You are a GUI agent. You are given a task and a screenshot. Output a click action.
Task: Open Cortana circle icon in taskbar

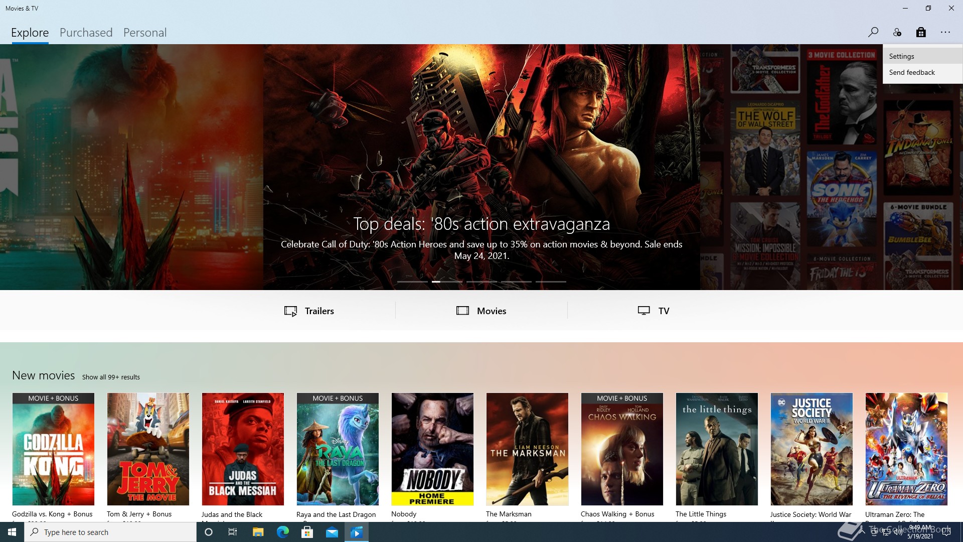point(209,532)
